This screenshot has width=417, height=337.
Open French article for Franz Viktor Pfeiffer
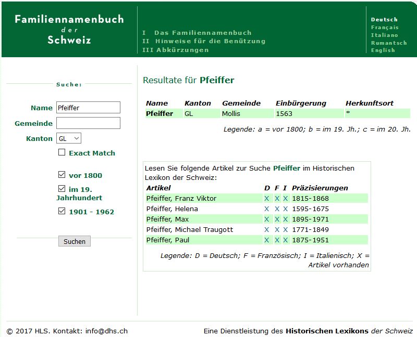click(x=277, y=199)
